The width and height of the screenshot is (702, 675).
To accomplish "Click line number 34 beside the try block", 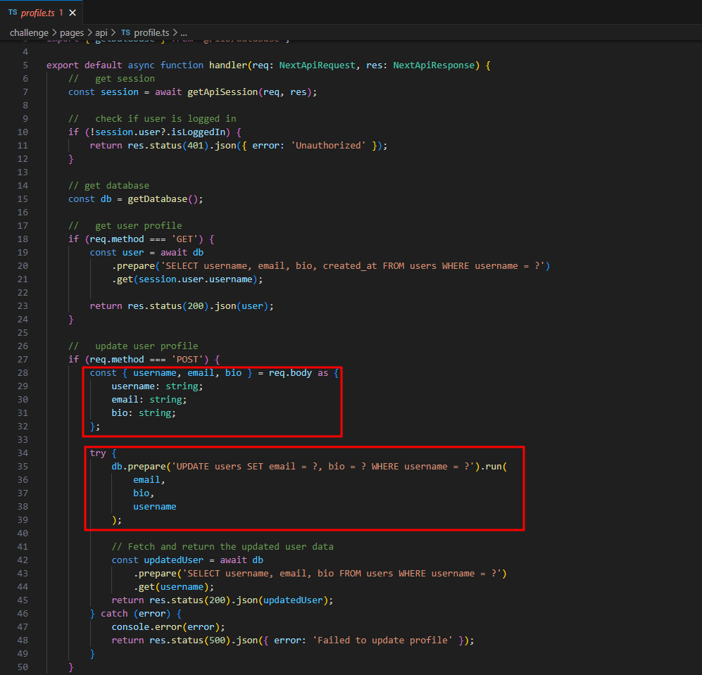I will pos(23,453).
